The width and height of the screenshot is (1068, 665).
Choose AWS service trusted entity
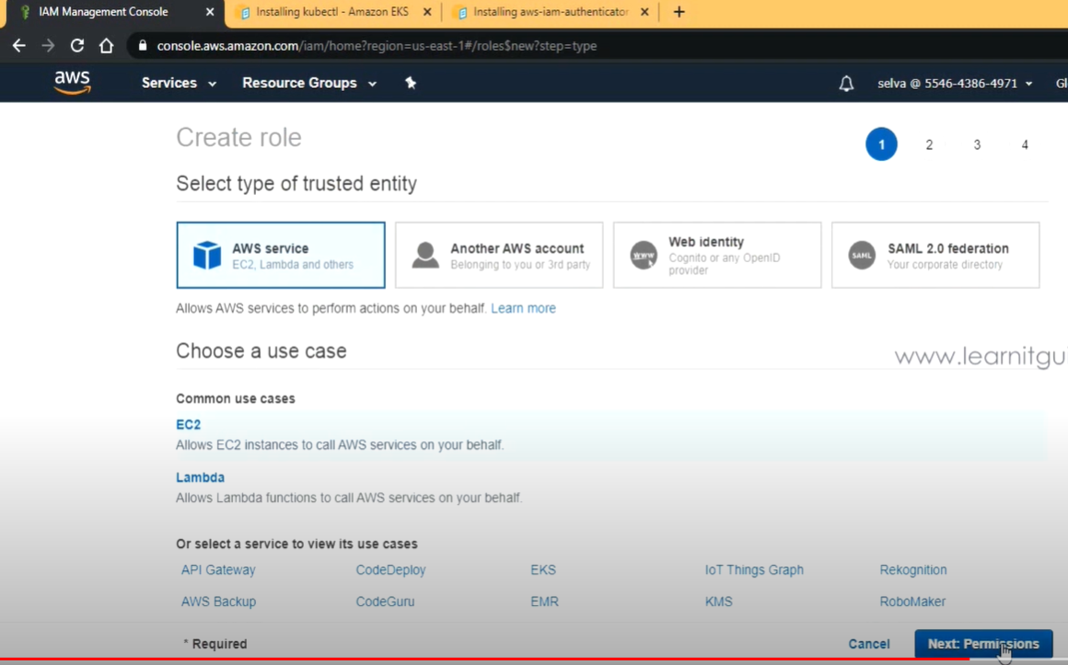281,256
